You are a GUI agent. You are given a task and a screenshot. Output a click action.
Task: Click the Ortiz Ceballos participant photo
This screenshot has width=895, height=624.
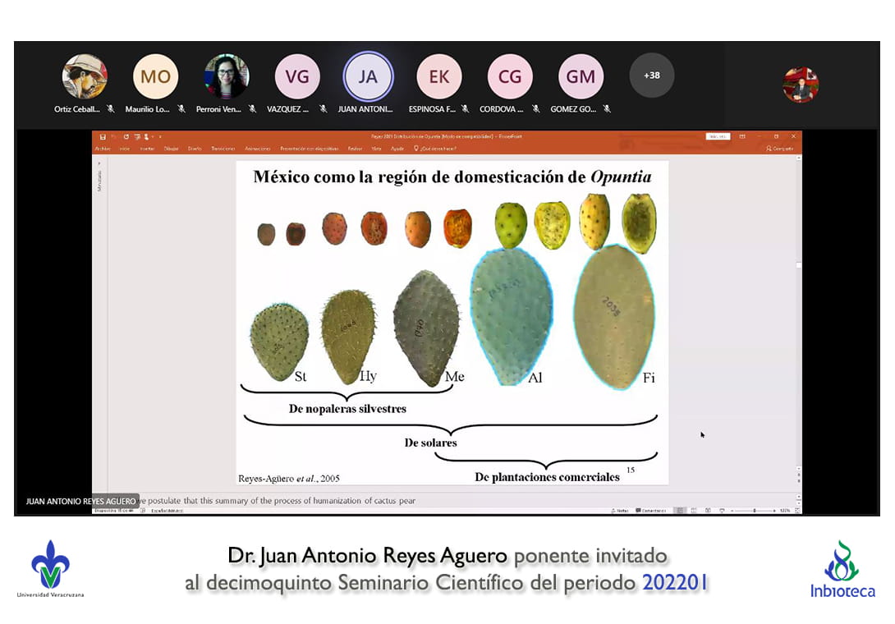click(x=85, y=76)
